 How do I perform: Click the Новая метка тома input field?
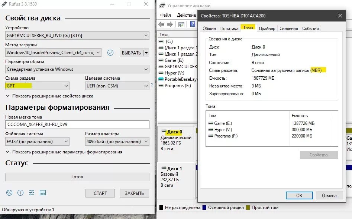[x=77, y=125]
